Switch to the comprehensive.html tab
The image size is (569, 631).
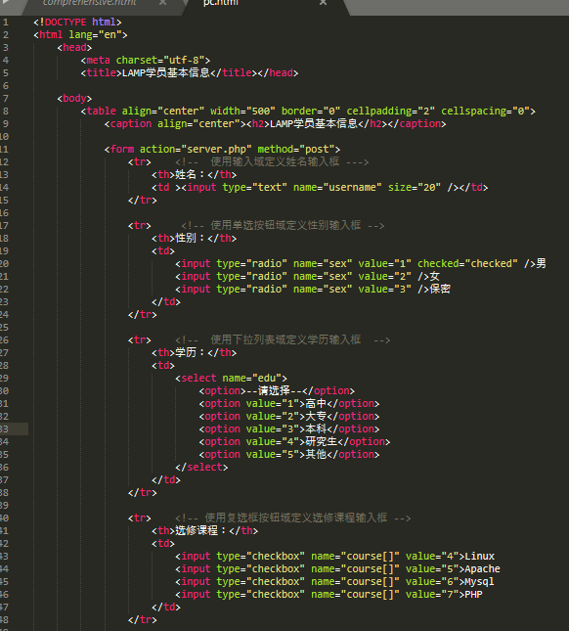pos(89,3)
